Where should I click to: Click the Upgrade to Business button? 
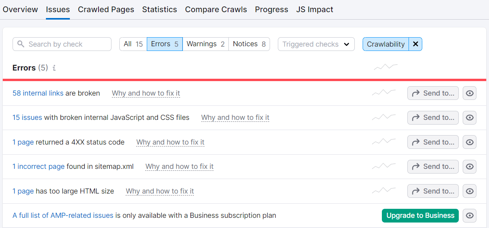(x=420, y=215)
